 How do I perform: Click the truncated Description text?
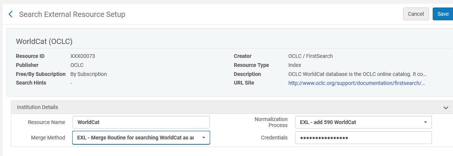[x=357, y=74]
